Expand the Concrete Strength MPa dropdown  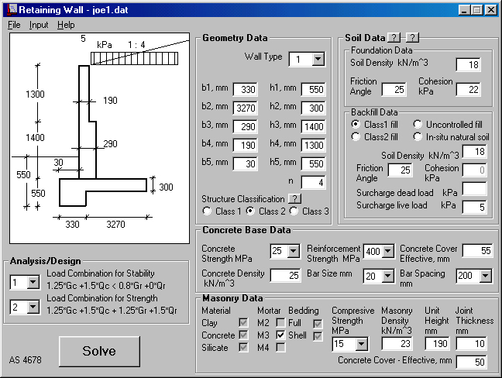[294, 251]
